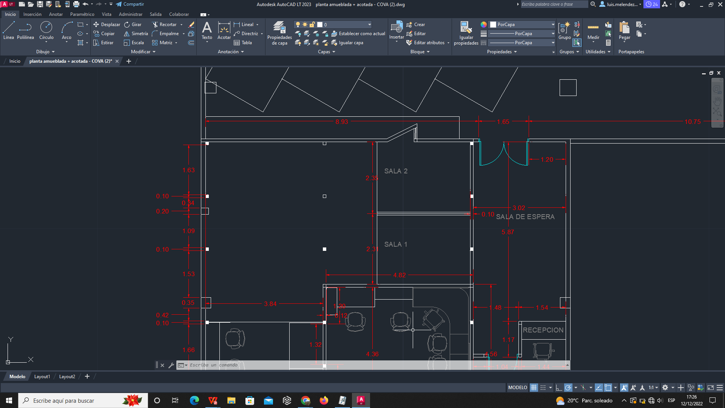Image resolution: width=725 pixels, height=408 pixels.
Task: Click the Grupo tool
Action: point(565,31)
